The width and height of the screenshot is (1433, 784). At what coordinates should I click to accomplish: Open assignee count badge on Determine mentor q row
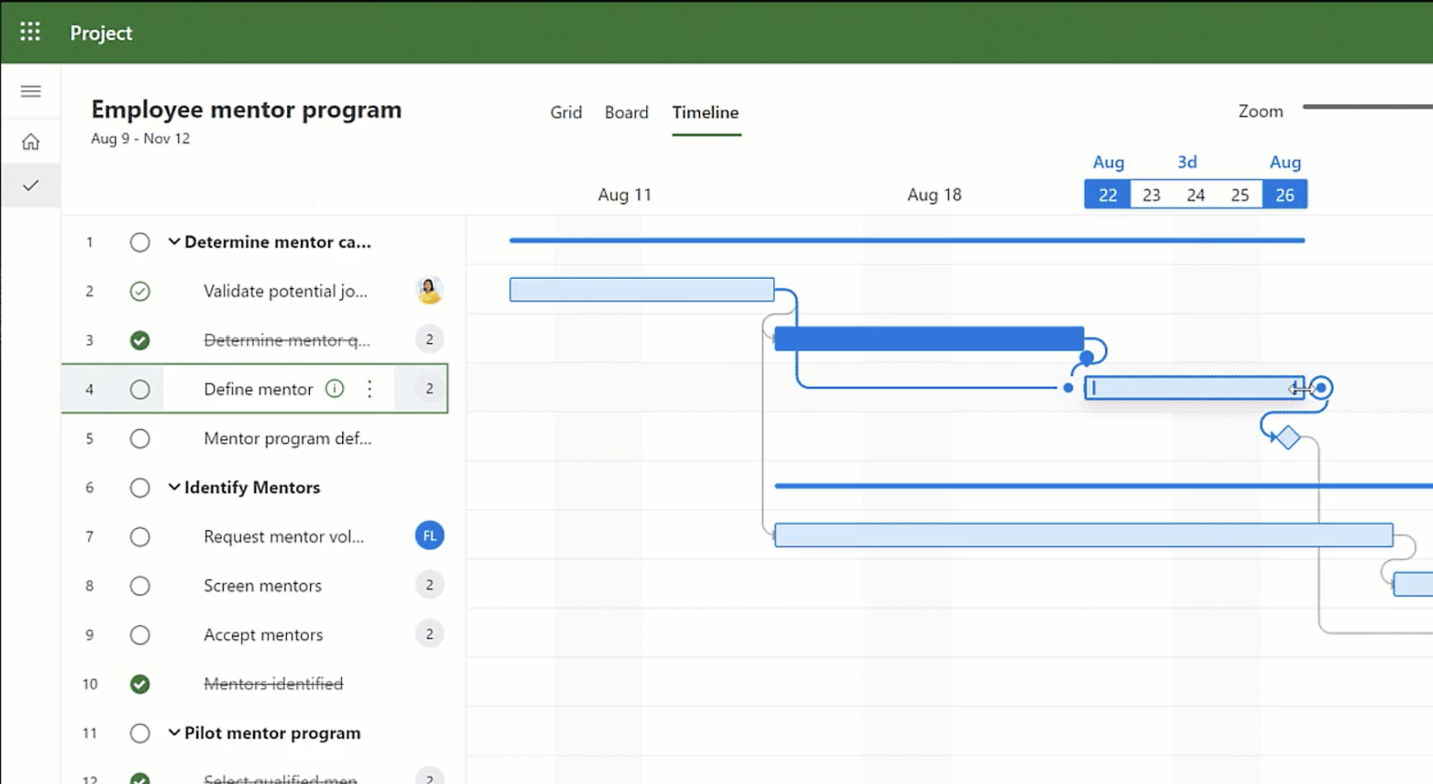coord(429,339)
